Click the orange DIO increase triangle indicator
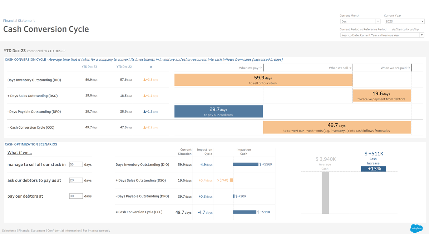Screen dimensions: 429x243 (x=144, y=80)
